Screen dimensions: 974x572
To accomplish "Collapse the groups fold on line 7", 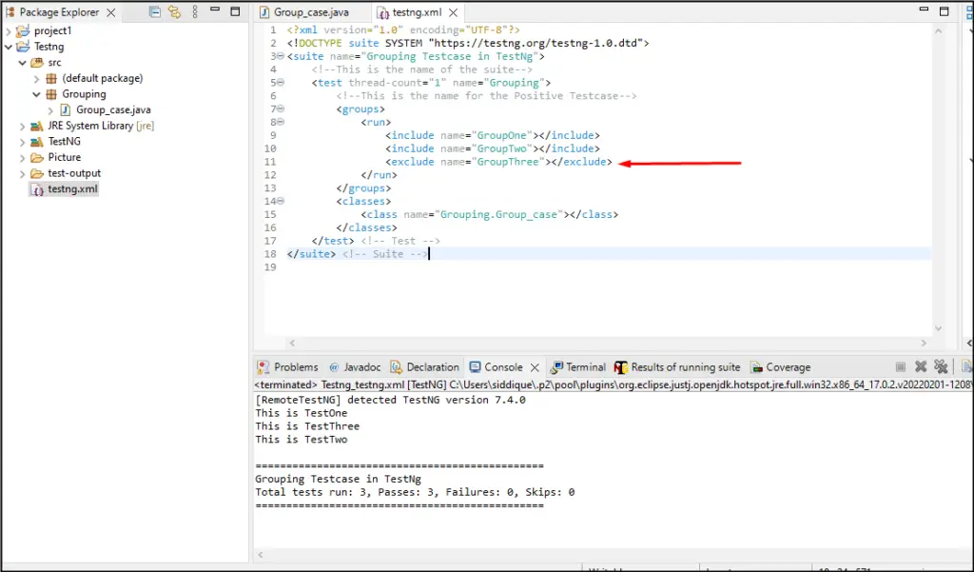I will pyautogui.click(x=281, y=108).
